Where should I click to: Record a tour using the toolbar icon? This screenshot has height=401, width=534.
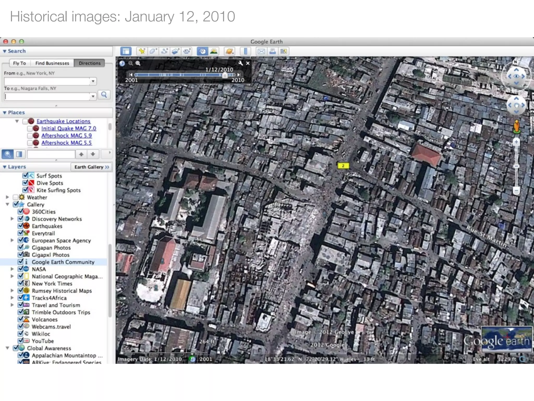tap(187, 51)
